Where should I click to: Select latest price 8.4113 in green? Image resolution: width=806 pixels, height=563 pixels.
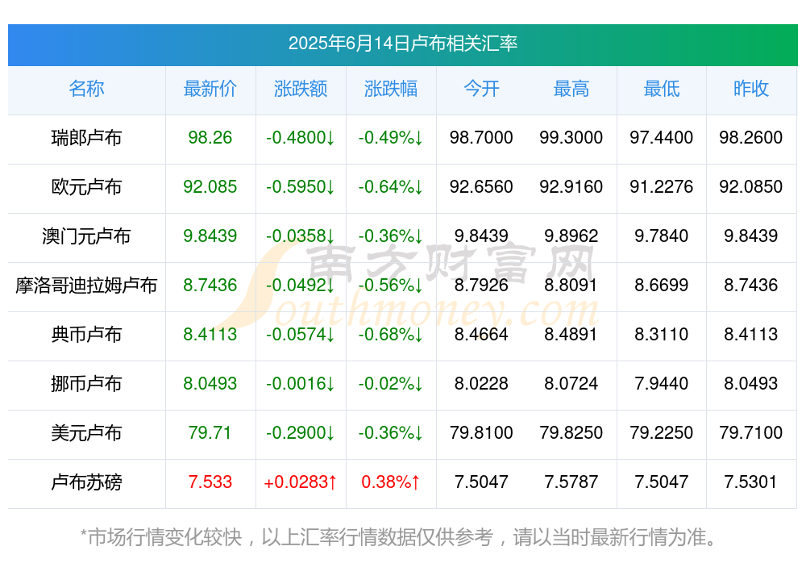210,335
